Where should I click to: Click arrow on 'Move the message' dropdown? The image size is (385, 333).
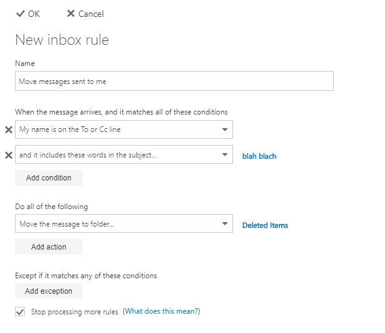(x=224, y=224)
